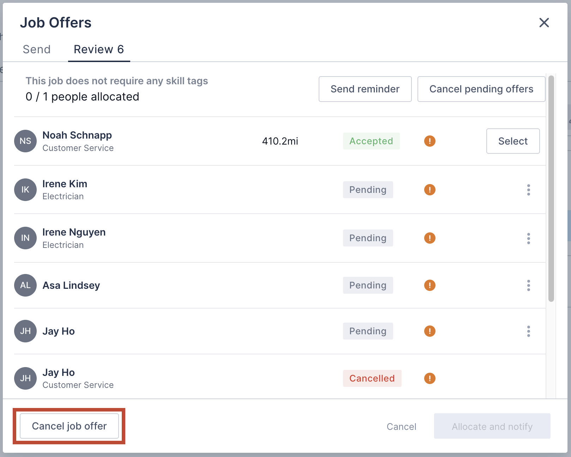The height and width of the screenshot is (457, 571).
Task: Click Cancel pending offers button
Action: point(481,89)
